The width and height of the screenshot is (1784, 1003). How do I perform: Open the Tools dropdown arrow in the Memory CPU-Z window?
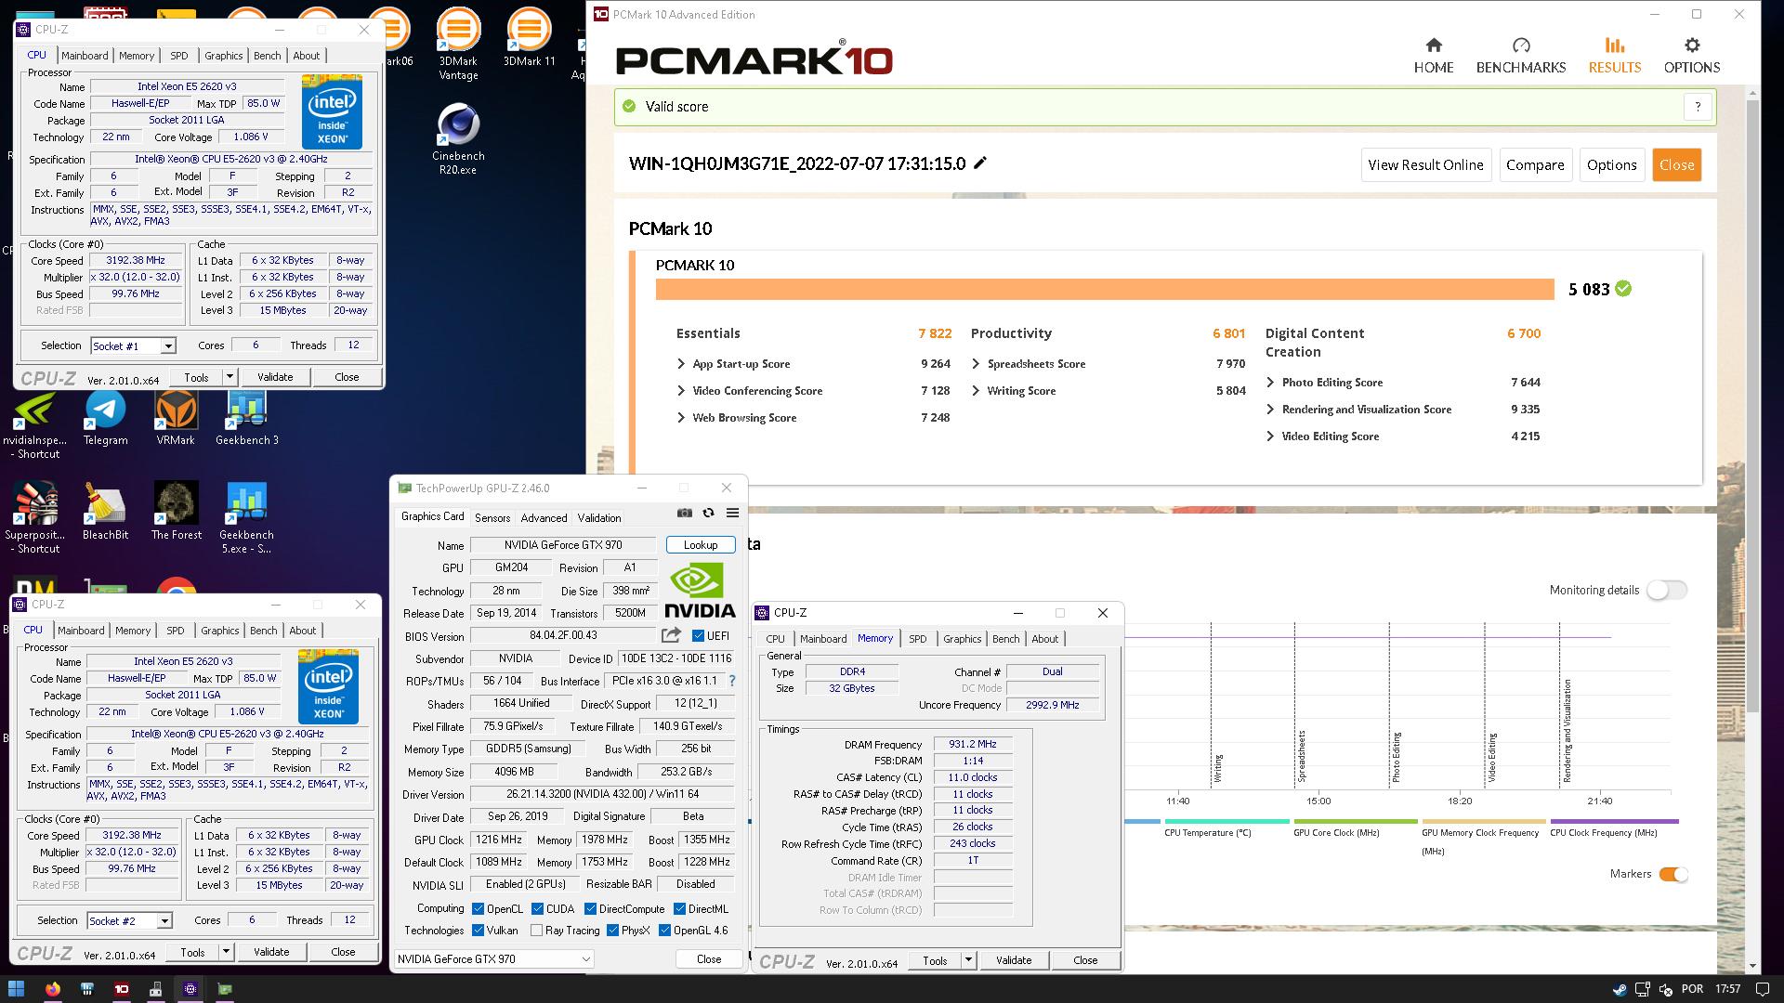pos(968,960)
